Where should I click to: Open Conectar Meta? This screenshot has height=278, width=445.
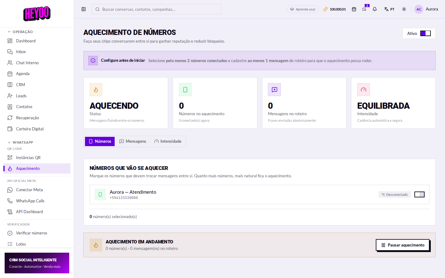coord(37,190)
